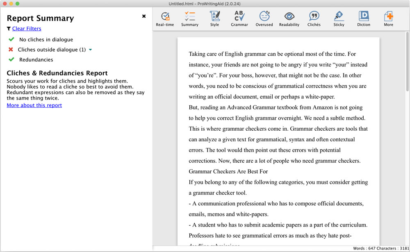Screen dimensions: 410x252
Task: Click the heading Grammar Checkers Are Best For
Action: 228,172
